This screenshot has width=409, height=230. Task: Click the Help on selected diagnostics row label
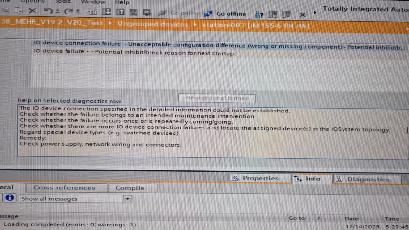pos(69,101)
